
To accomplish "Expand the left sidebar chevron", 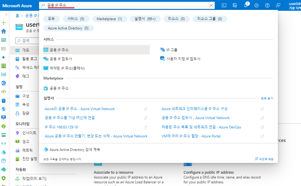I will pos(6,15).
